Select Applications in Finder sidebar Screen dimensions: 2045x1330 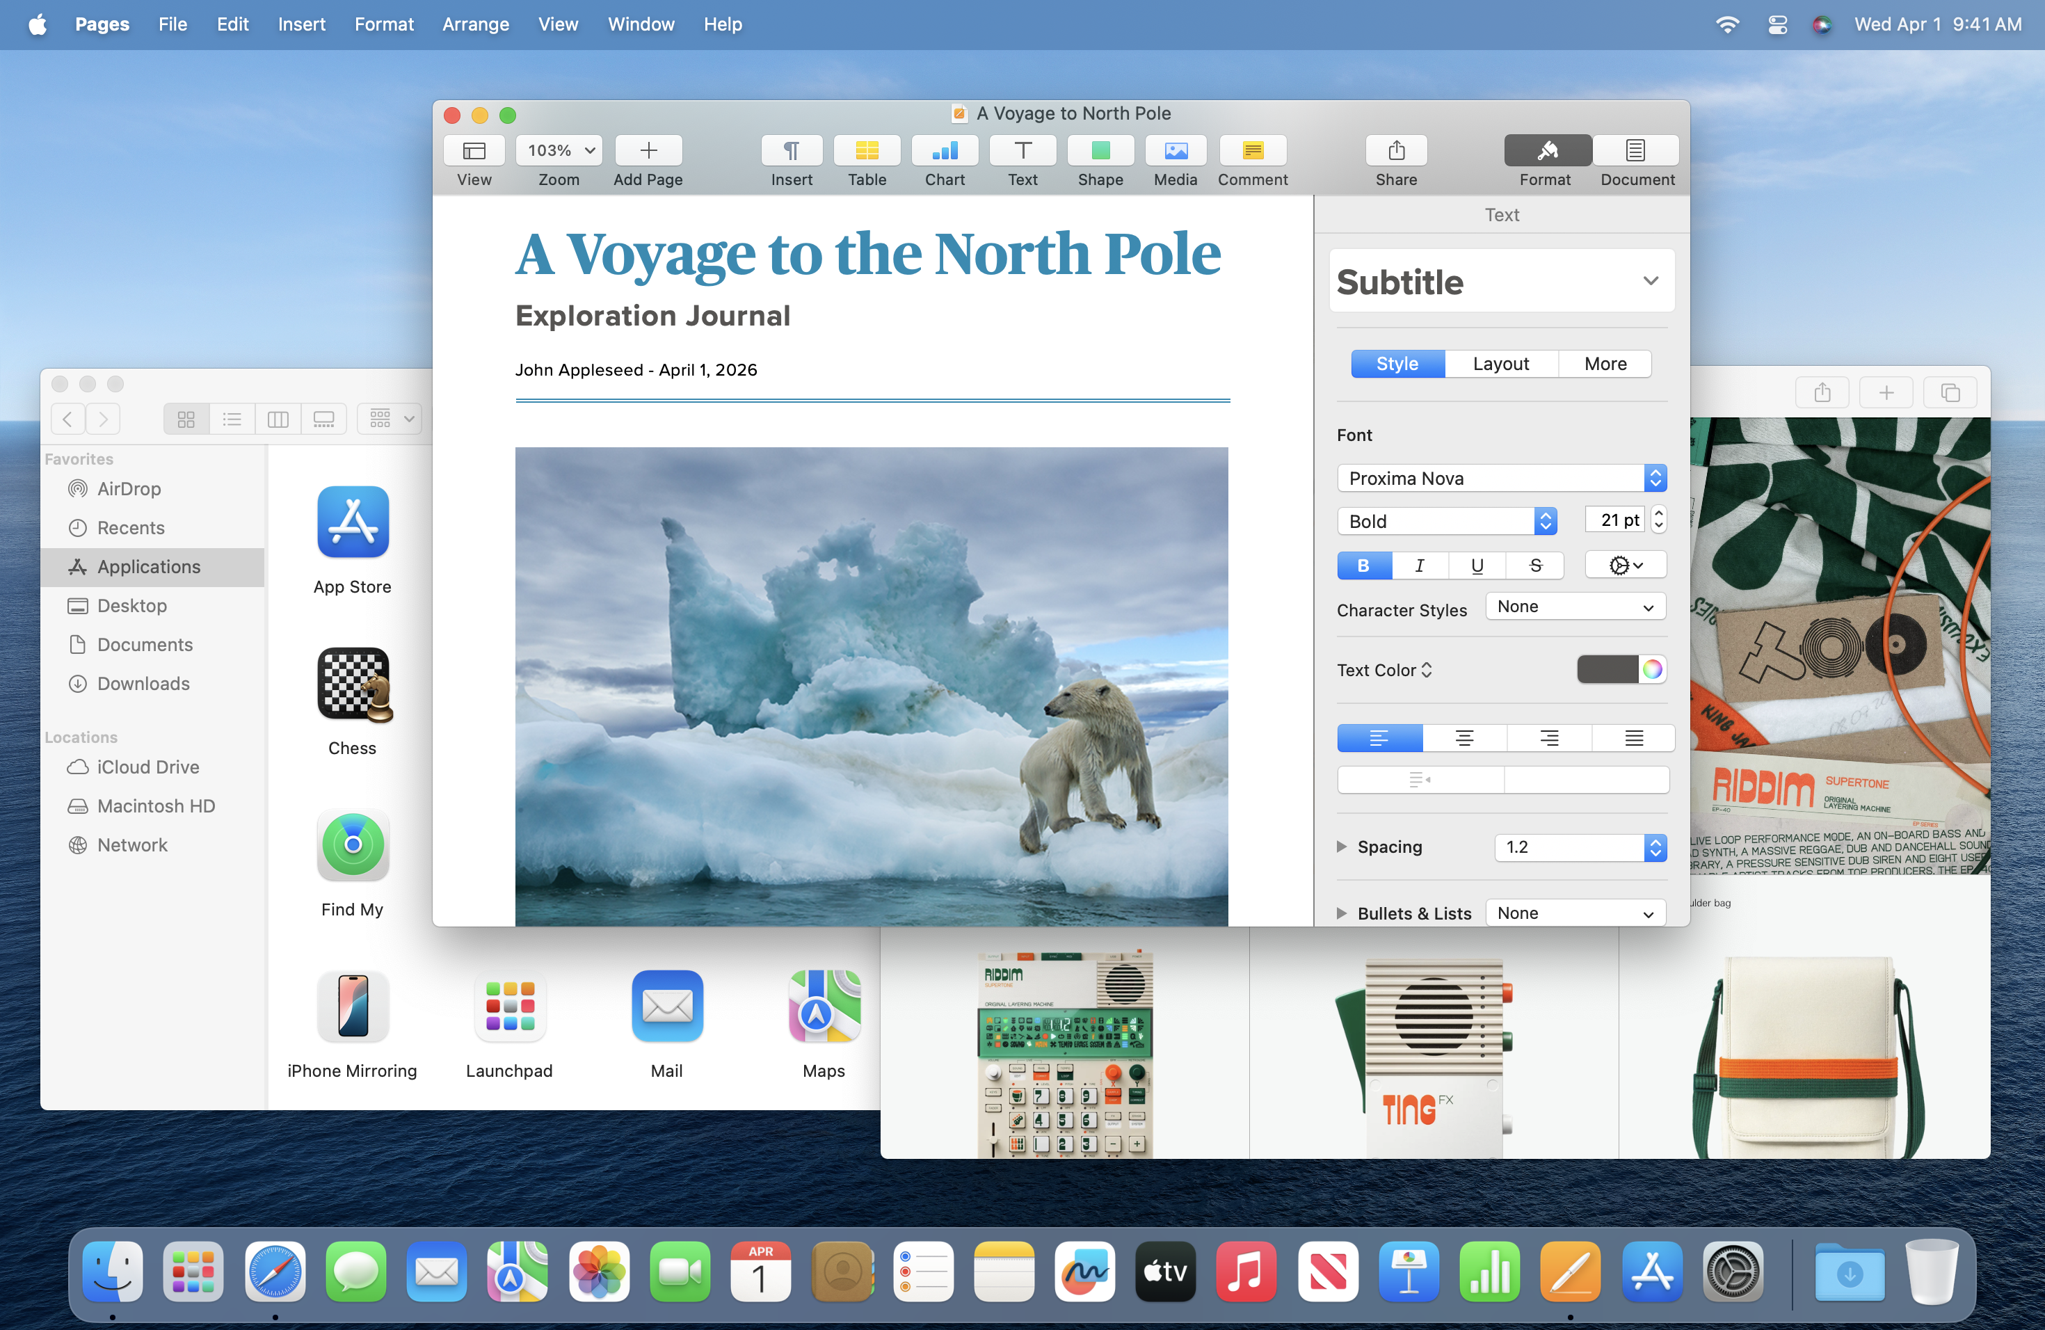click(149, 567)
